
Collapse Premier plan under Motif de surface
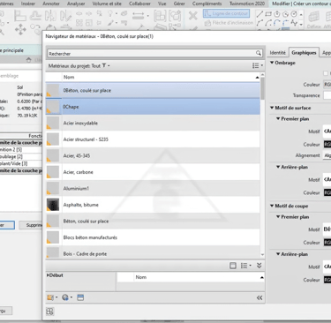278,118
